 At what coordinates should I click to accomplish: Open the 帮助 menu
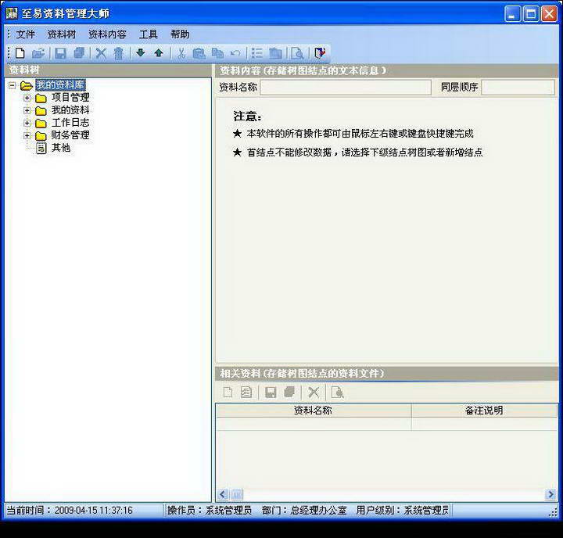pyautogui.click(x=180, y=34)
